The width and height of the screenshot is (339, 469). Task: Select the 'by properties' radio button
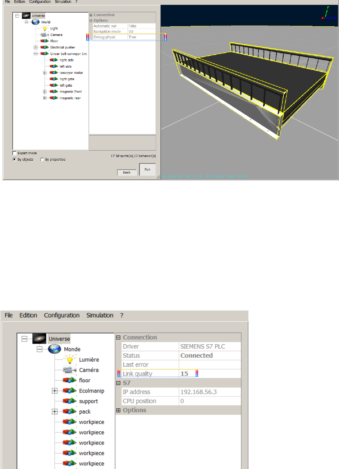[42, 160]
